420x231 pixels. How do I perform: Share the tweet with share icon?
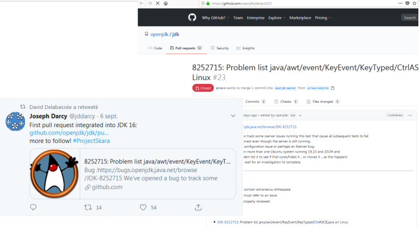click(x=198, y=207)
